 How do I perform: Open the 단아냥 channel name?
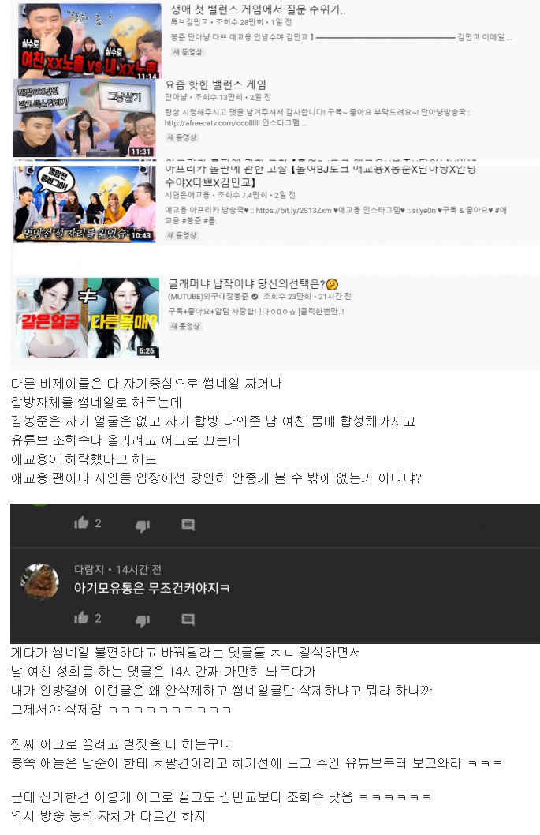point(176,97)
